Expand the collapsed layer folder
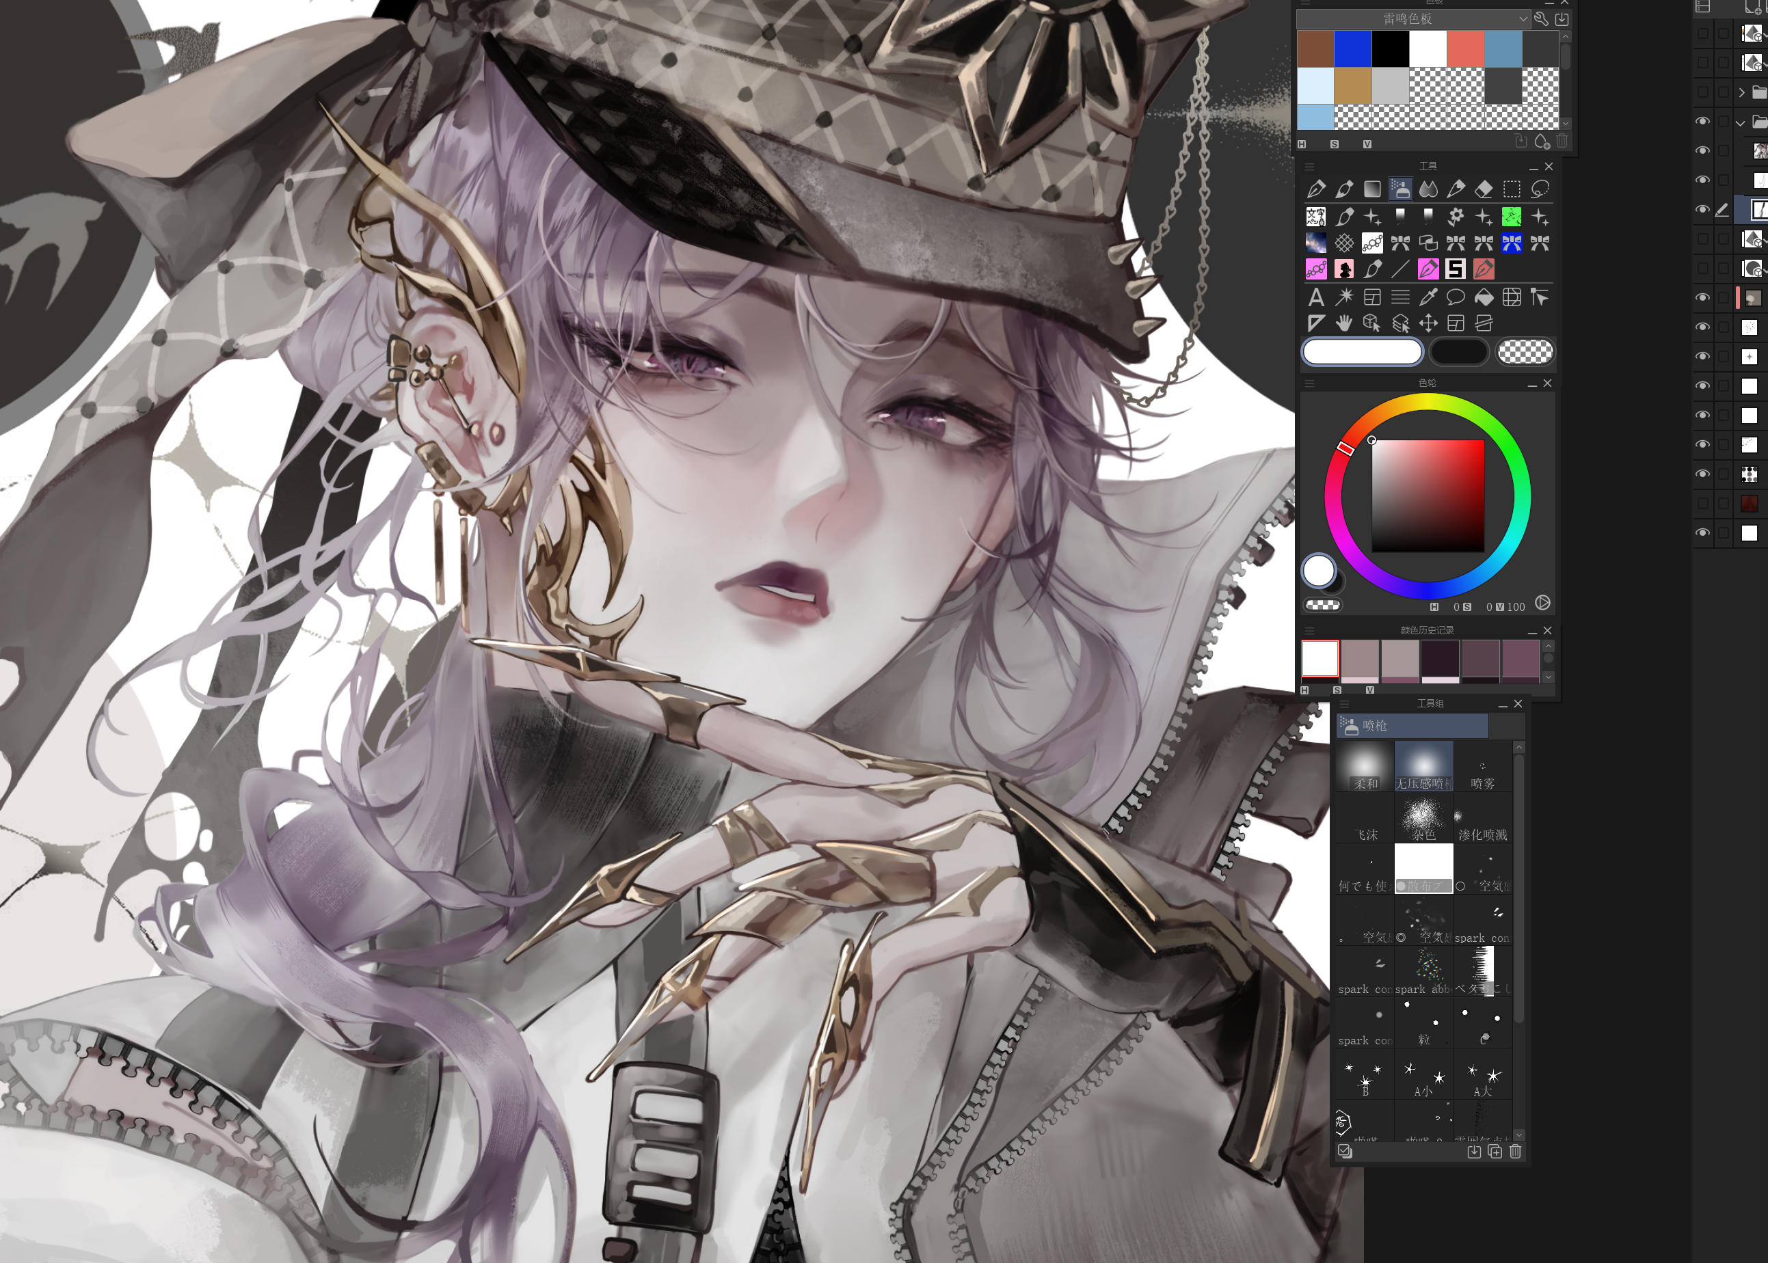 tap(1741, 92)
